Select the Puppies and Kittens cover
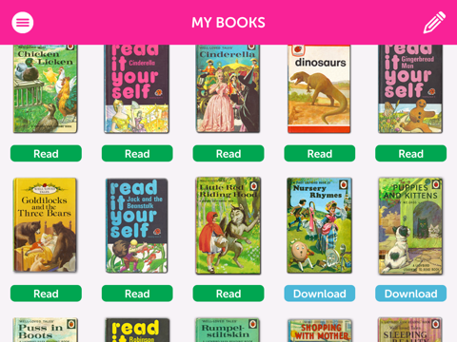 click(x=410, y=226)
